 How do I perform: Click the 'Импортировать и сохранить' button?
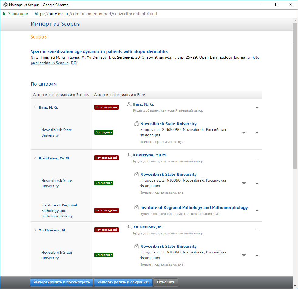[123, 282]
